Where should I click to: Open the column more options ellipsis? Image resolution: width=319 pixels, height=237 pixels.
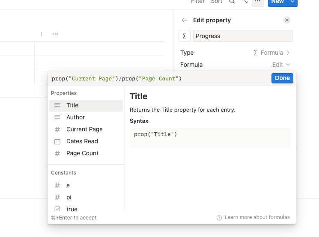pos(55,34)
